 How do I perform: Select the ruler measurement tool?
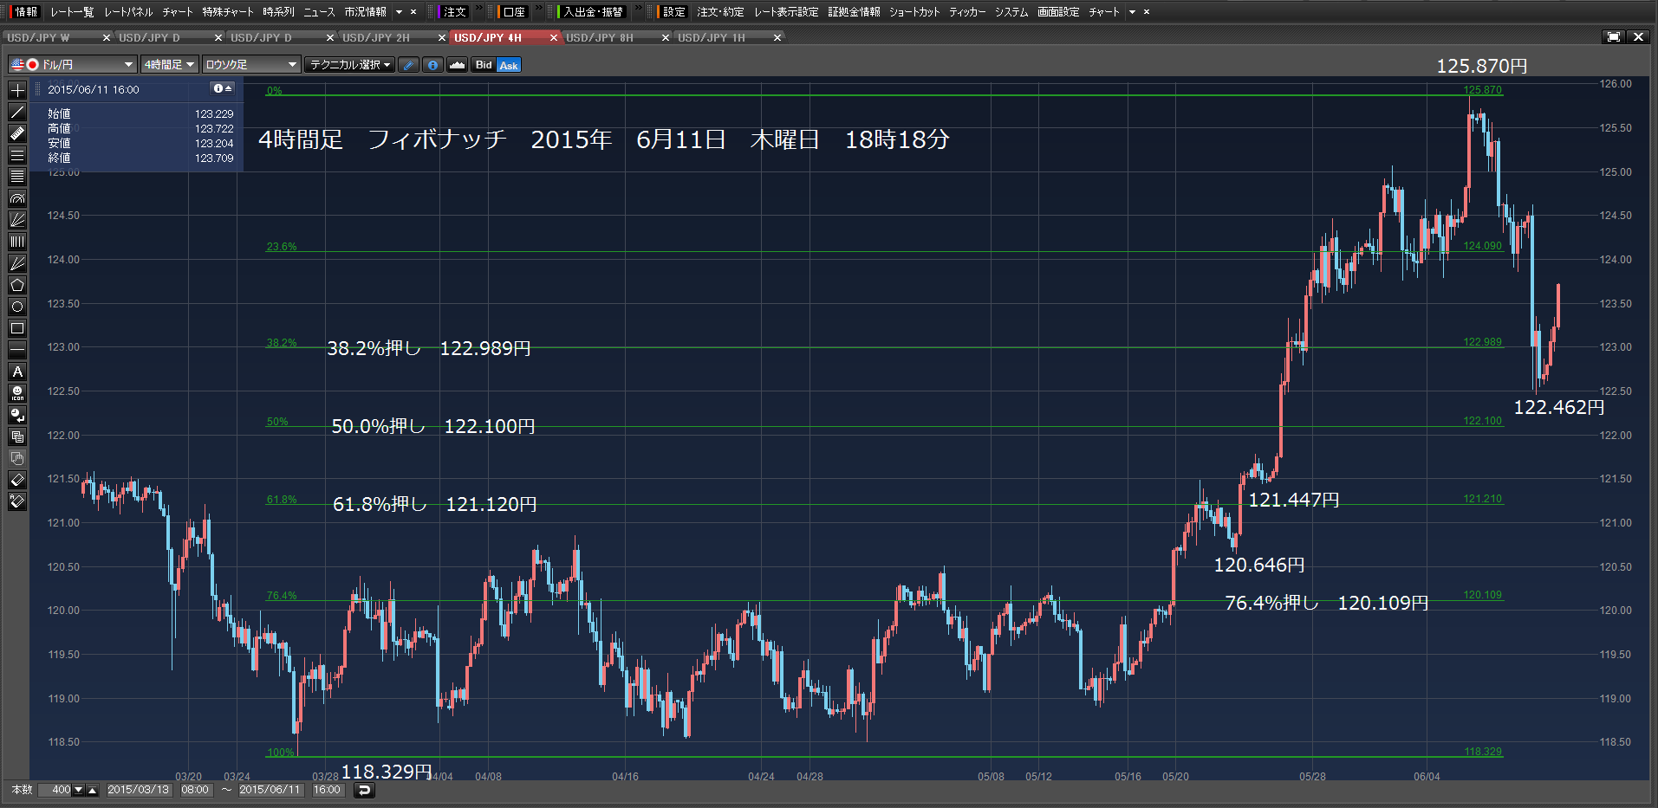point(17,133)
